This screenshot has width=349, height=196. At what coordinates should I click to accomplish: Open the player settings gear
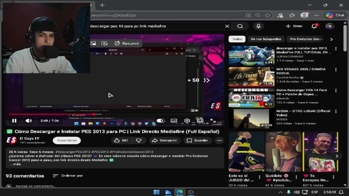pos(187,121)
